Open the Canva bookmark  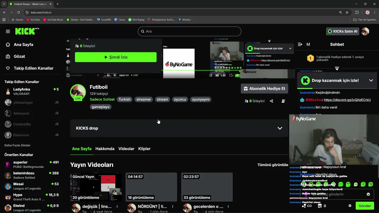point(120,20)
